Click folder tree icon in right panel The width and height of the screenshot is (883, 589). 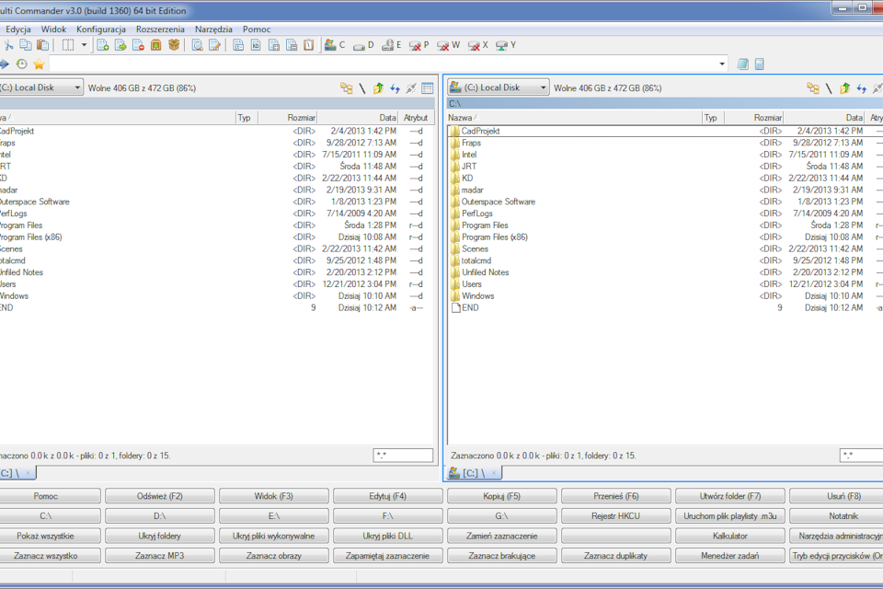pos(812,88)
